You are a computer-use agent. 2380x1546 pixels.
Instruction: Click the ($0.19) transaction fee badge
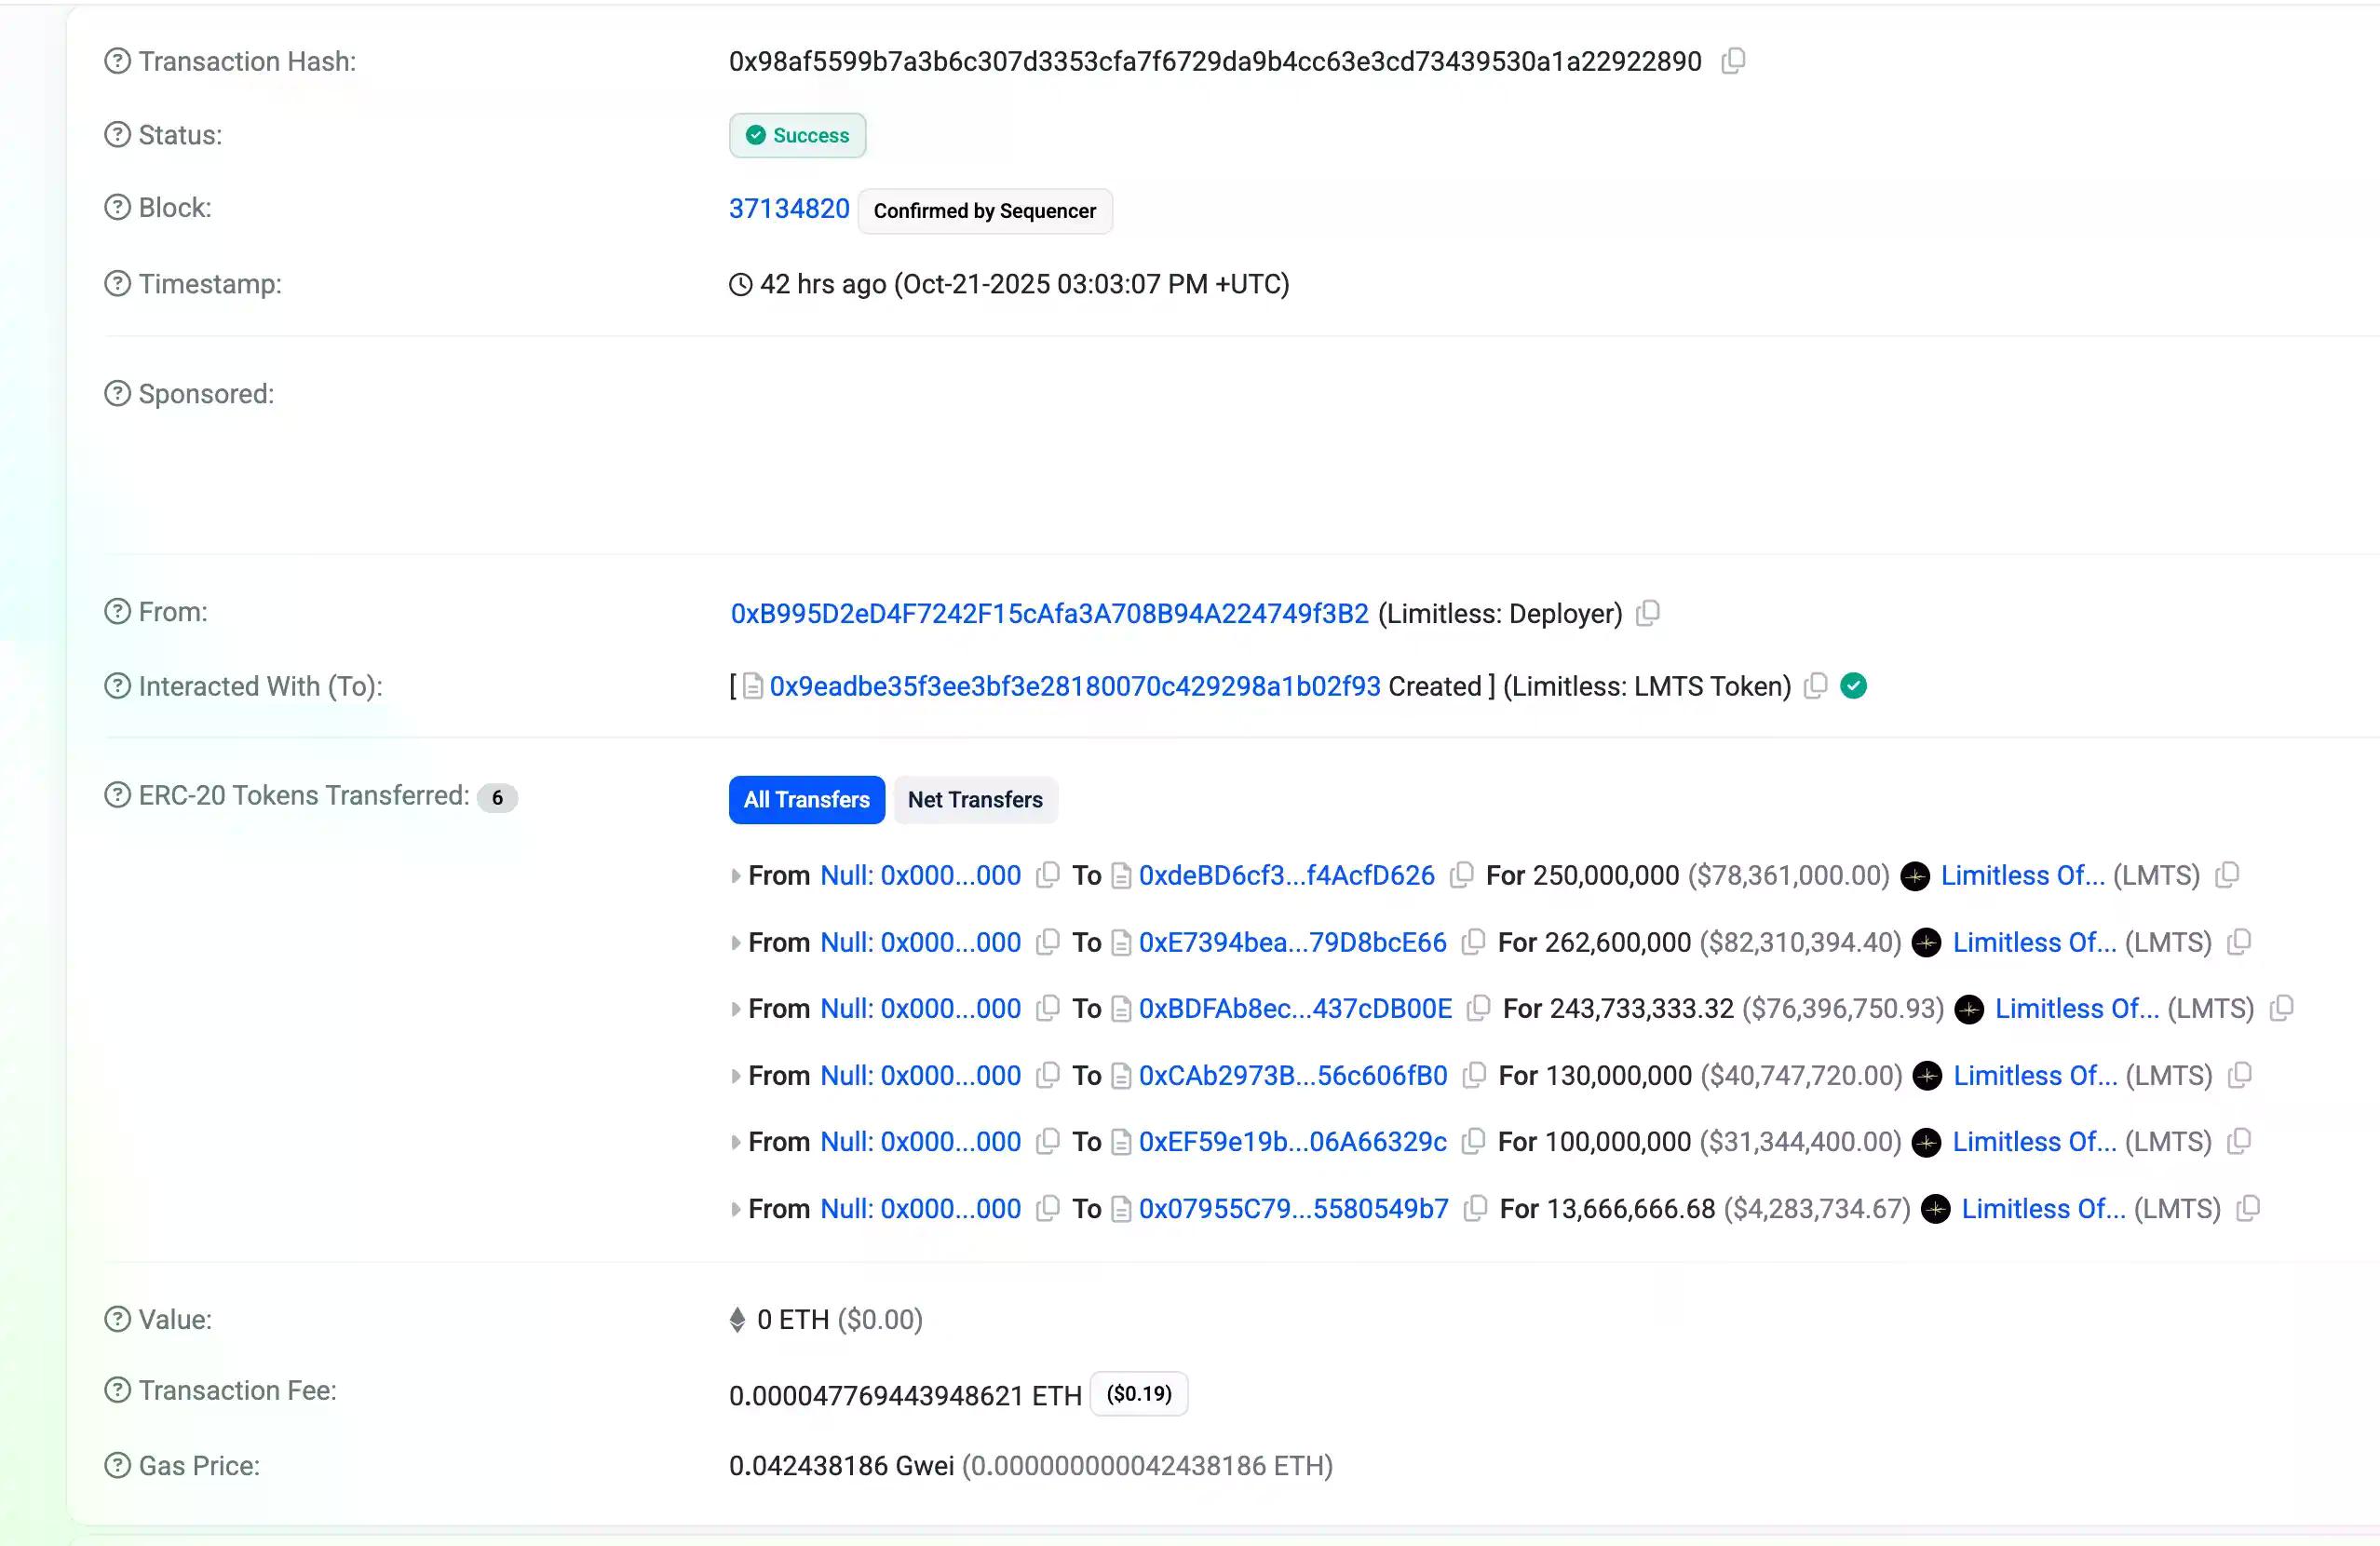pos(1138,1394)
